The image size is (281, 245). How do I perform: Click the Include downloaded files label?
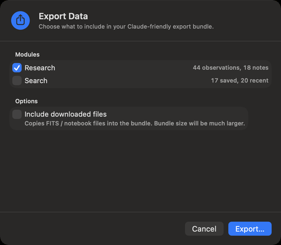[x=66, y=115]
